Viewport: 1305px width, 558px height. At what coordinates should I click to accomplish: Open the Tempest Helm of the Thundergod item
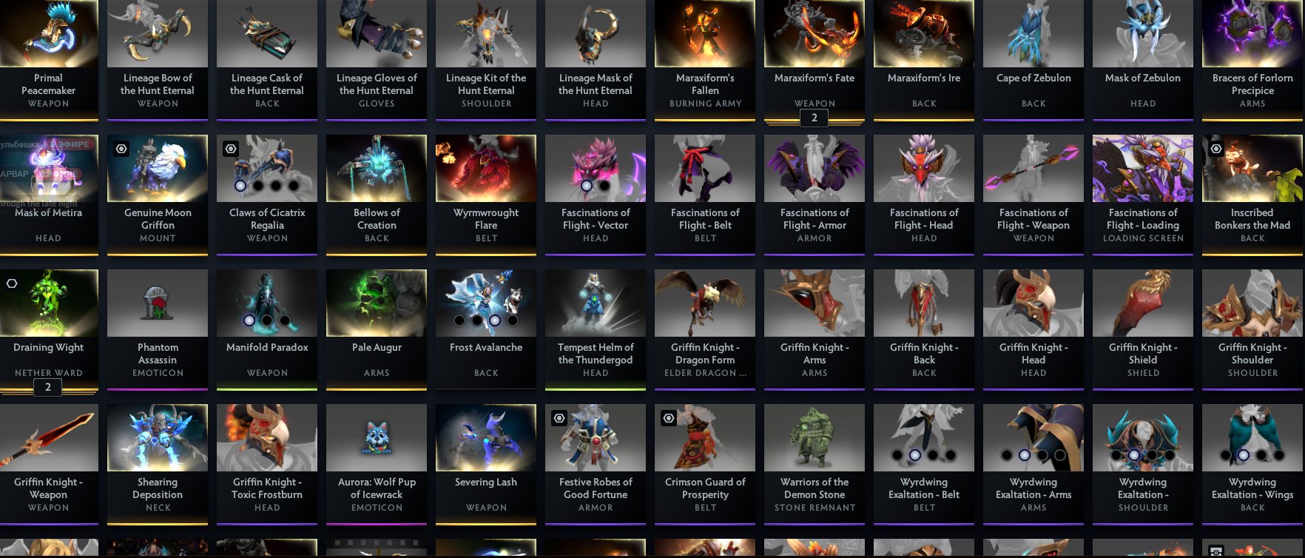[596, 329]
